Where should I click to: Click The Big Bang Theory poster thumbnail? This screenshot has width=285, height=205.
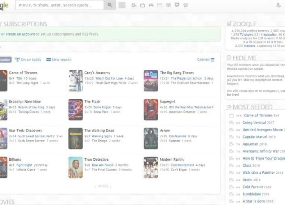coord(151,80)
